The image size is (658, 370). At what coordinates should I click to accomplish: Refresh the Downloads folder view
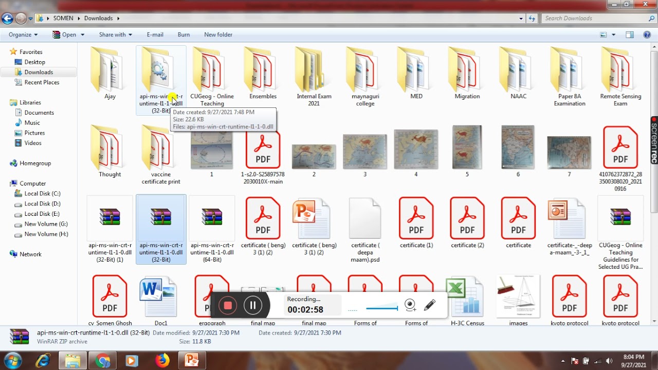[x=532, y=18]
